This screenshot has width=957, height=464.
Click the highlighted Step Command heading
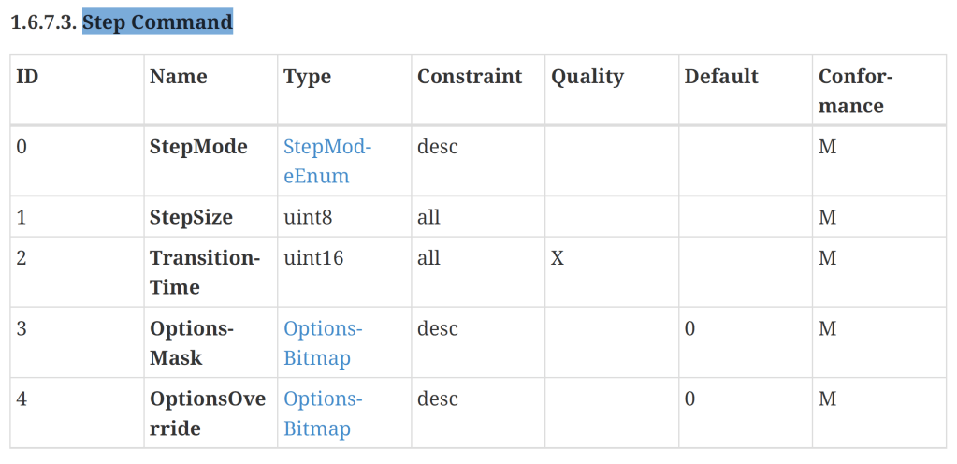(x=157, y=22)
